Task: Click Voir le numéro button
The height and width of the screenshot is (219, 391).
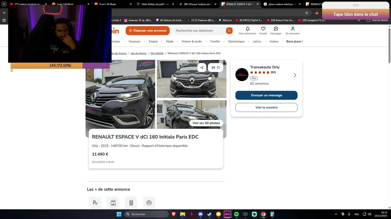Action: coord(266,107)
